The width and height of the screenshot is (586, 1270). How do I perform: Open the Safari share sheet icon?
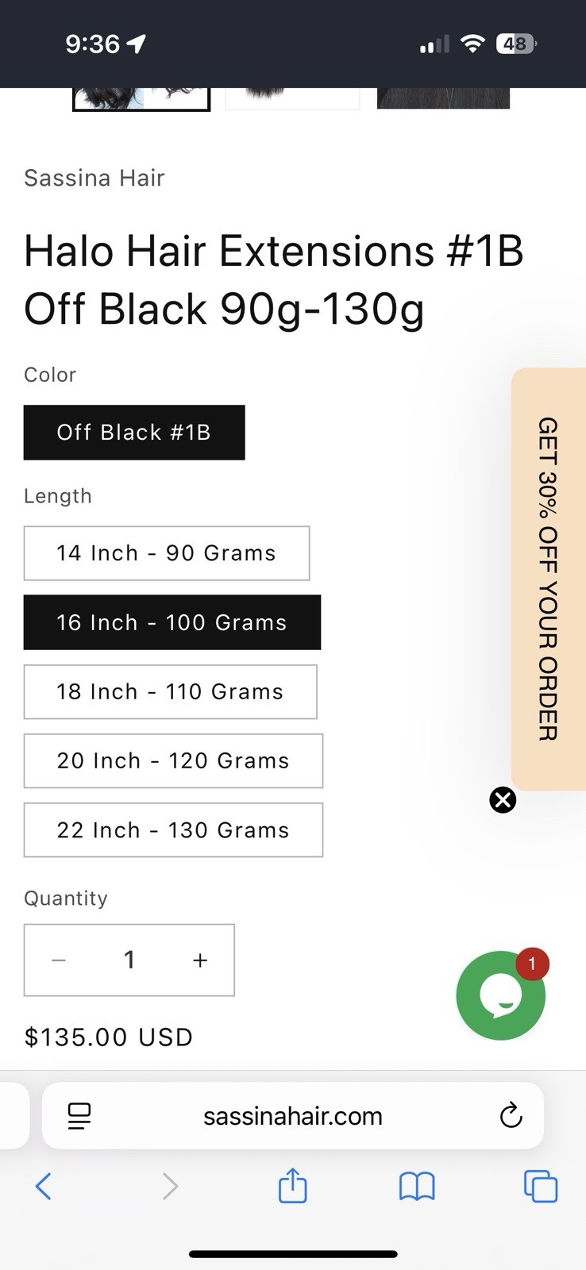click(x=292, y=1185)
